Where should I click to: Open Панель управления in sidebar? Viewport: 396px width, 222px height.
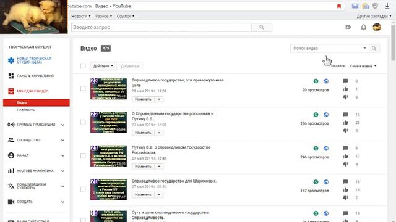[x=35, y=76]
